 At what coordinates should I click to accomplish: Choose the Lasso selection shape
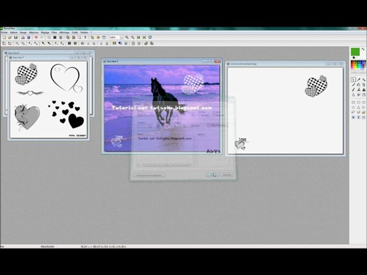click(x=353, y=112)
